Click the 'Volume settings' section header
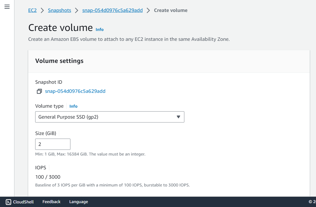 pos(59,61)
